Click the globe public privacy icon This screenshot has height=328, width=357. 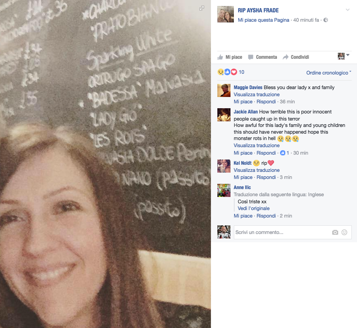pos(326,20)
